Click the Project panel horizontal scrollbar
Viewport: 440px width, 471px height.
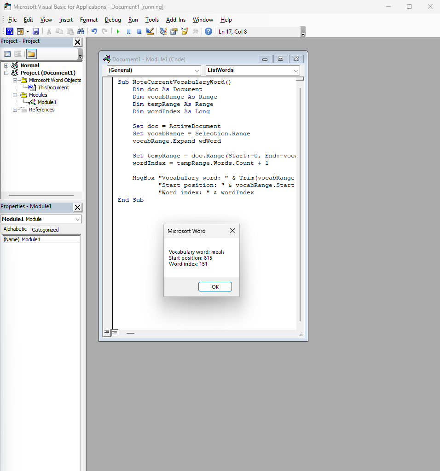click(41, 195)
